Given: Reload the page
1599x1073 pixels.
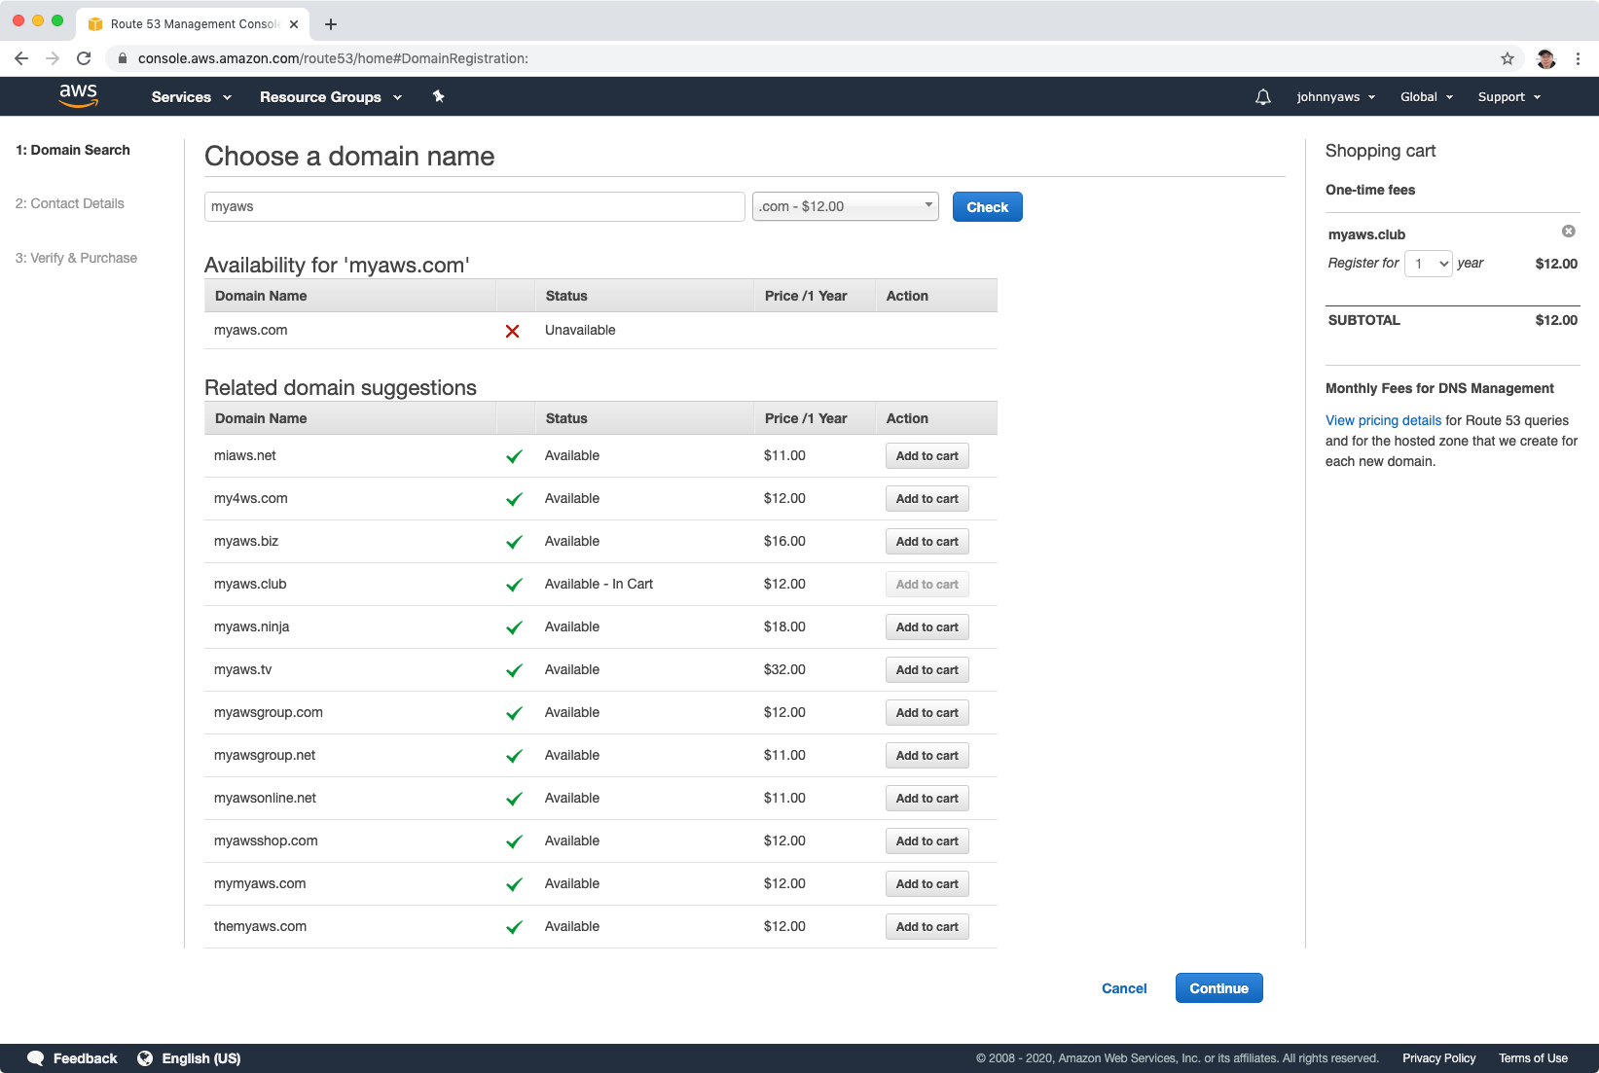Looking at the screenshot, I should click(x=84, y=58).
